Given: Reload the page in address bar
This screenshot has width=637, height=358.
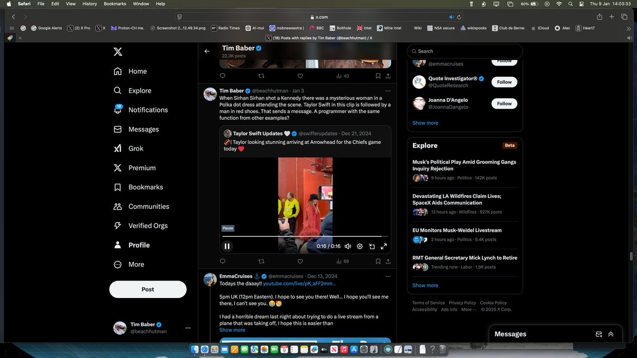Looking at the screenshot, I should point(459,17).
